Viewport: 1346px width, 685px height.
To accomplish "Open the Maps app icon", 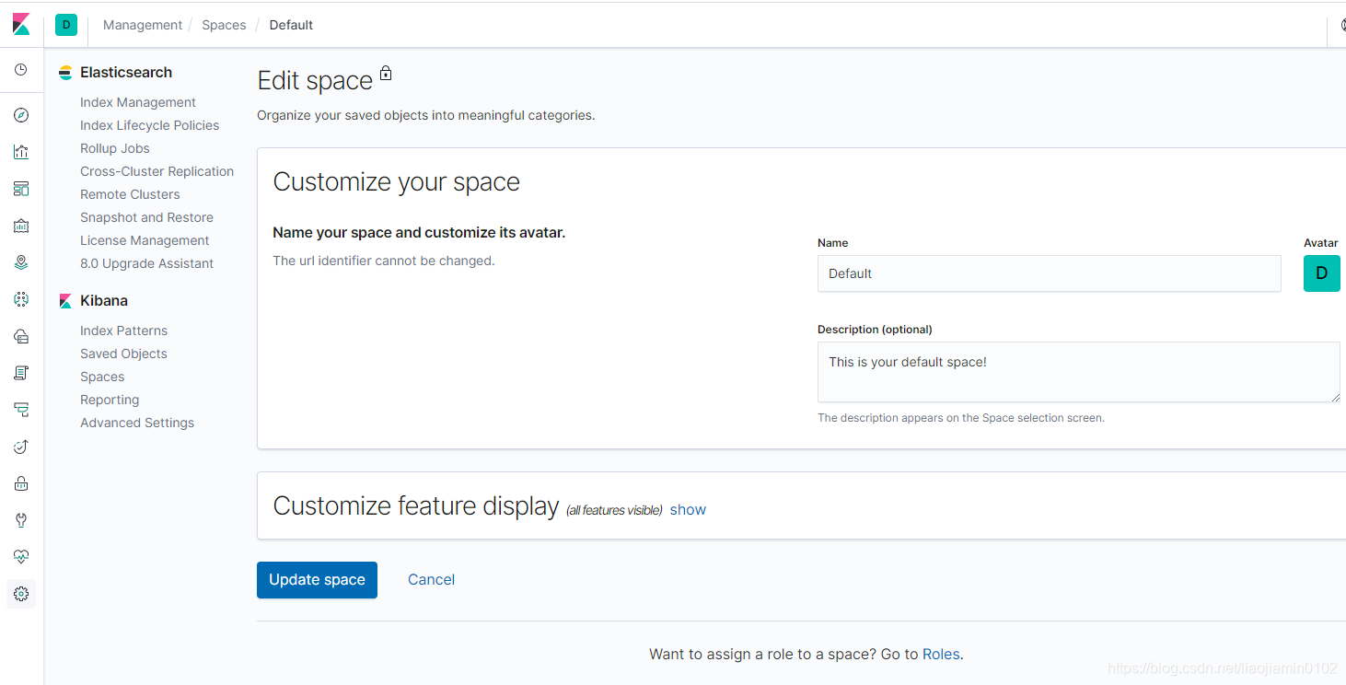I will click(x=21, y=262).
